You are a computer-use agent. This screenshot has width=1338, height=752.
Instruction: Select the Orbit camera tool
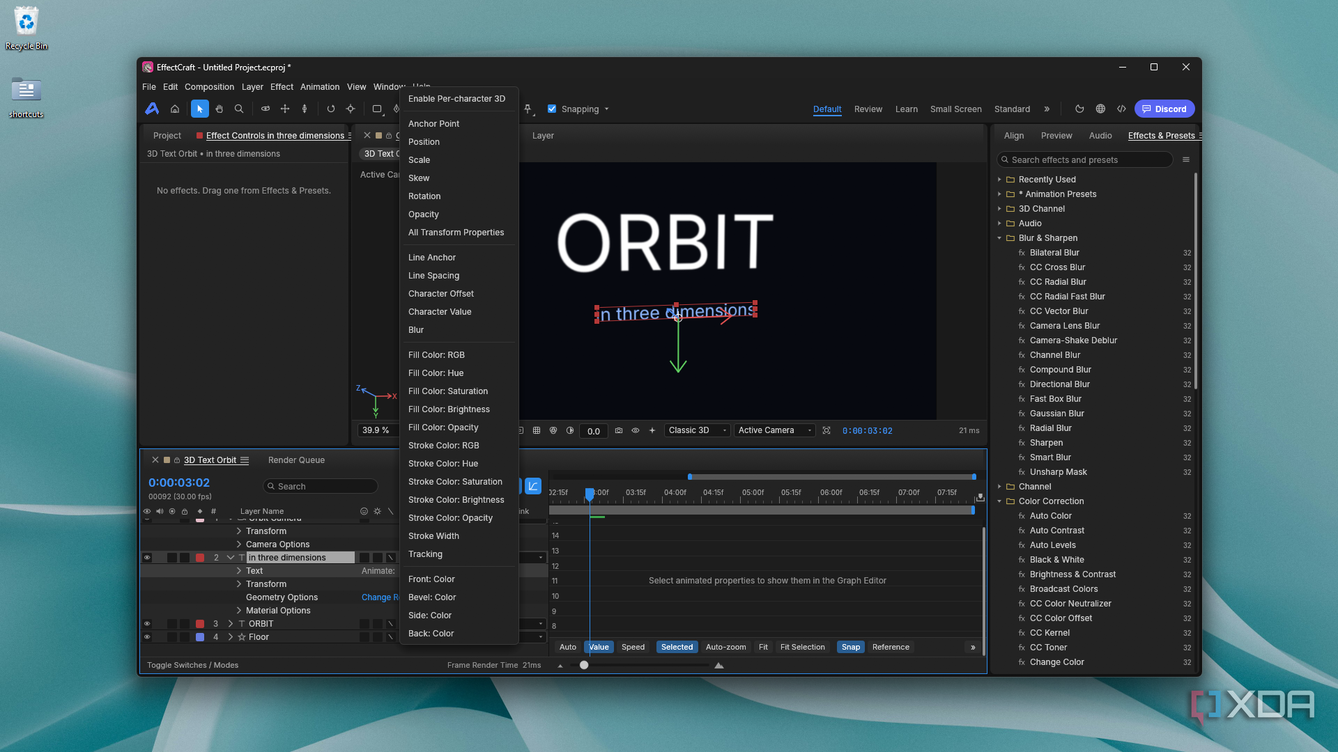[266, 109]
